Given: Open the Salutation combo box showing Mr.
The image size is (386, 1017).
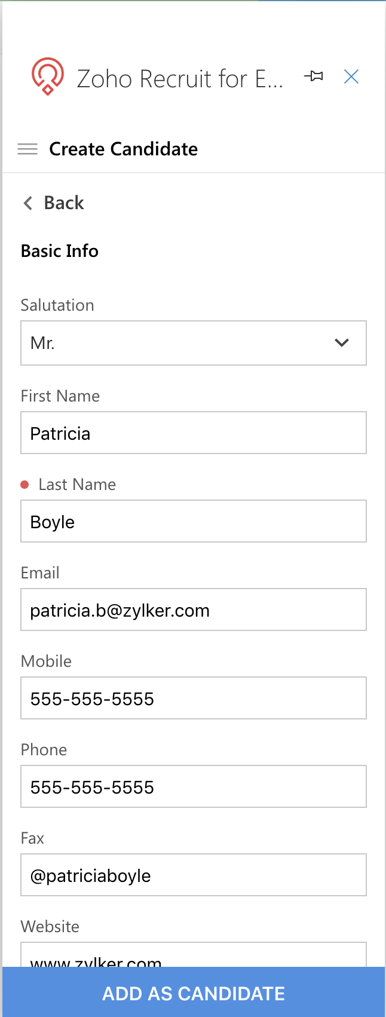Looking at the screenshot, I should [x=179, y=343].
